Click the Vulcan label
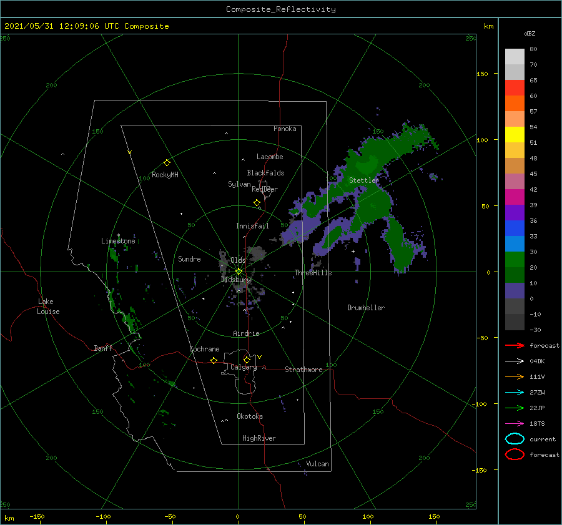Screen dimensions: 562x525 (318, 464)
